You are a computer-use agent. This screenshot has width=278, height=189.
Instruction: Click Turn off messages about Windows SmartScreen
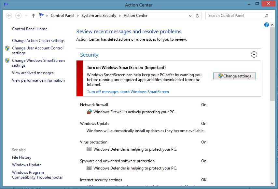pyautogui.click(x=128, y=91)
